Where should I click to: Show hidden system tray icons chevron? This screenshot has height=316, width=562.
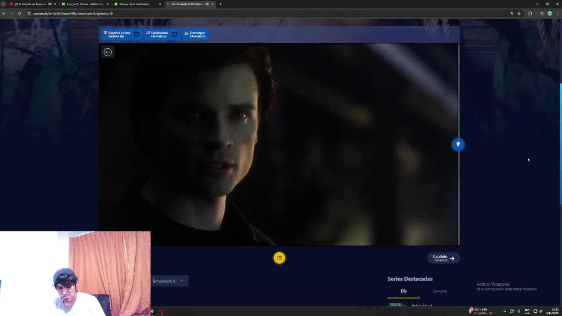[x=504, y=311]
